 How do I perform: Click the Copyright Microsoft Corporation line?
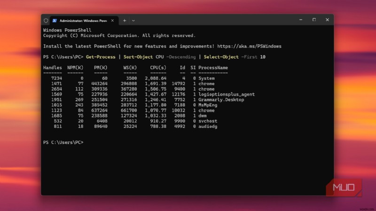coord(119,36)
